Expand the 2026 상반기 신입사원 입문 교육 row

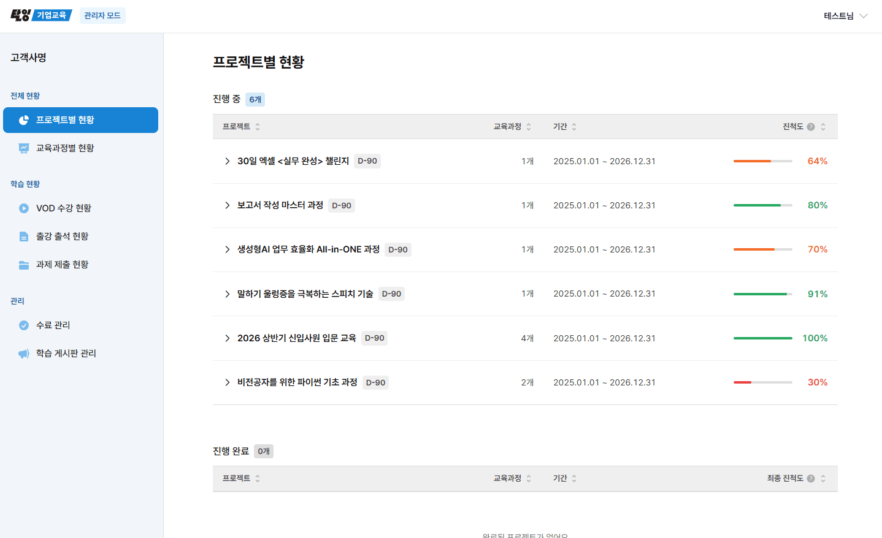point(227,338)
